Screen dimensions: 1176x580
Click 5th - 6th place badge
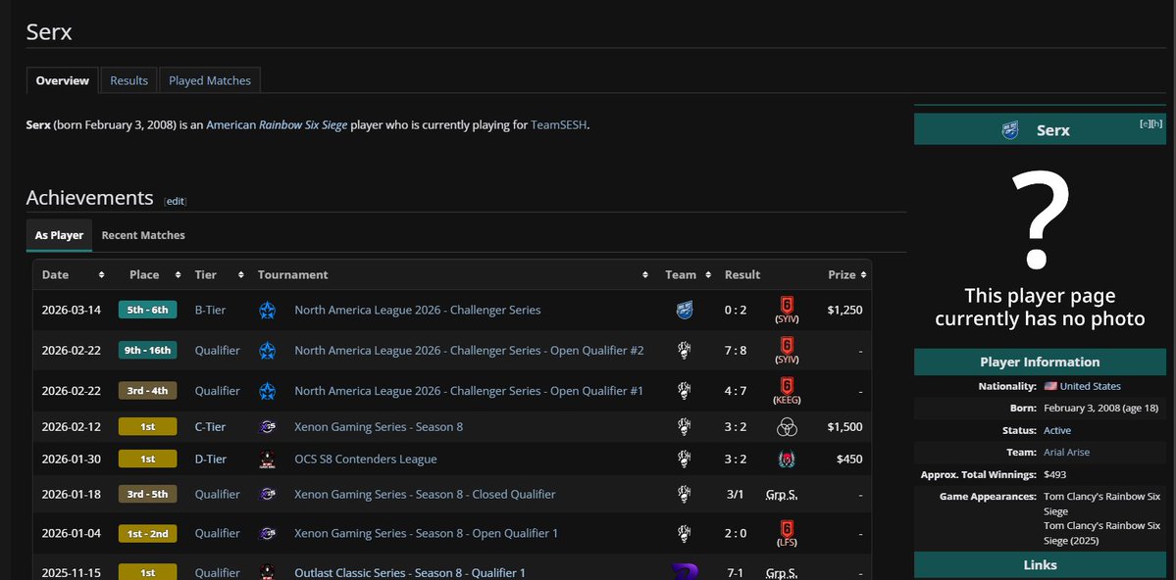(148, 310)
